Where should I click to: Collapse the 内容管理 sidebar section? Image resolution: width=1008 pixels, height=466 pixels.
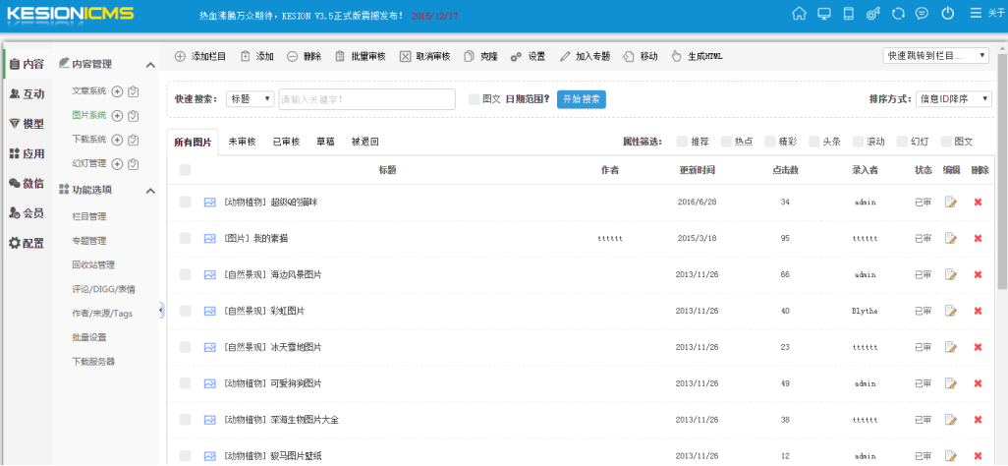[x=150, y=65]
